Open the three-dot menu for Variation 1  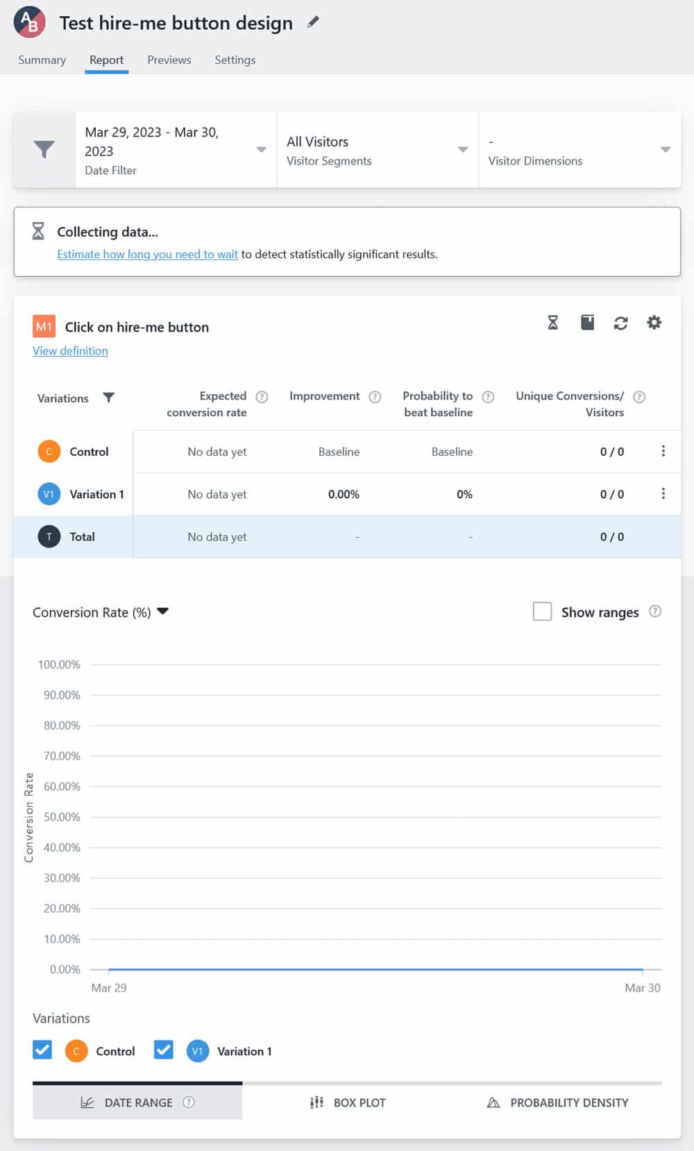pyautogui.click(x=663, y=493)
